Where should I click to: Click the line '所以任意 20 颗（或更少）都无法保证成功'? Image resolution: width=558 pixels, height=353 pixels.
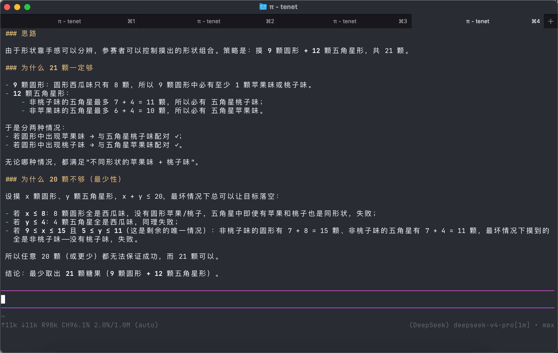tap(113, 256)
